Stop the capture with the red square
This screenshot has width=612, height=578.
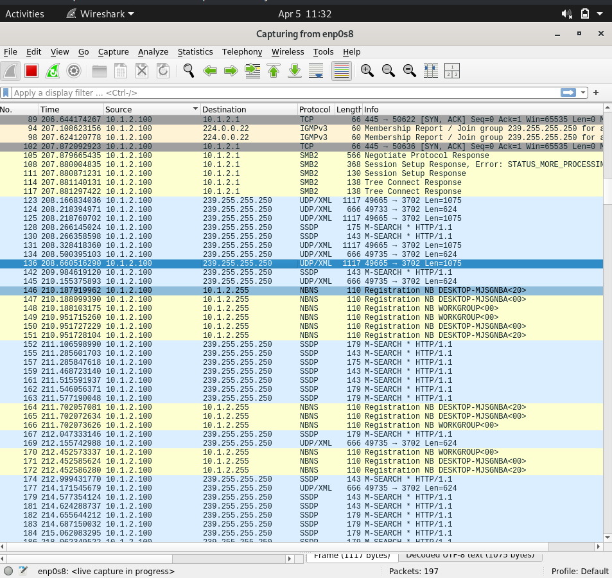[x=31, y=71]
